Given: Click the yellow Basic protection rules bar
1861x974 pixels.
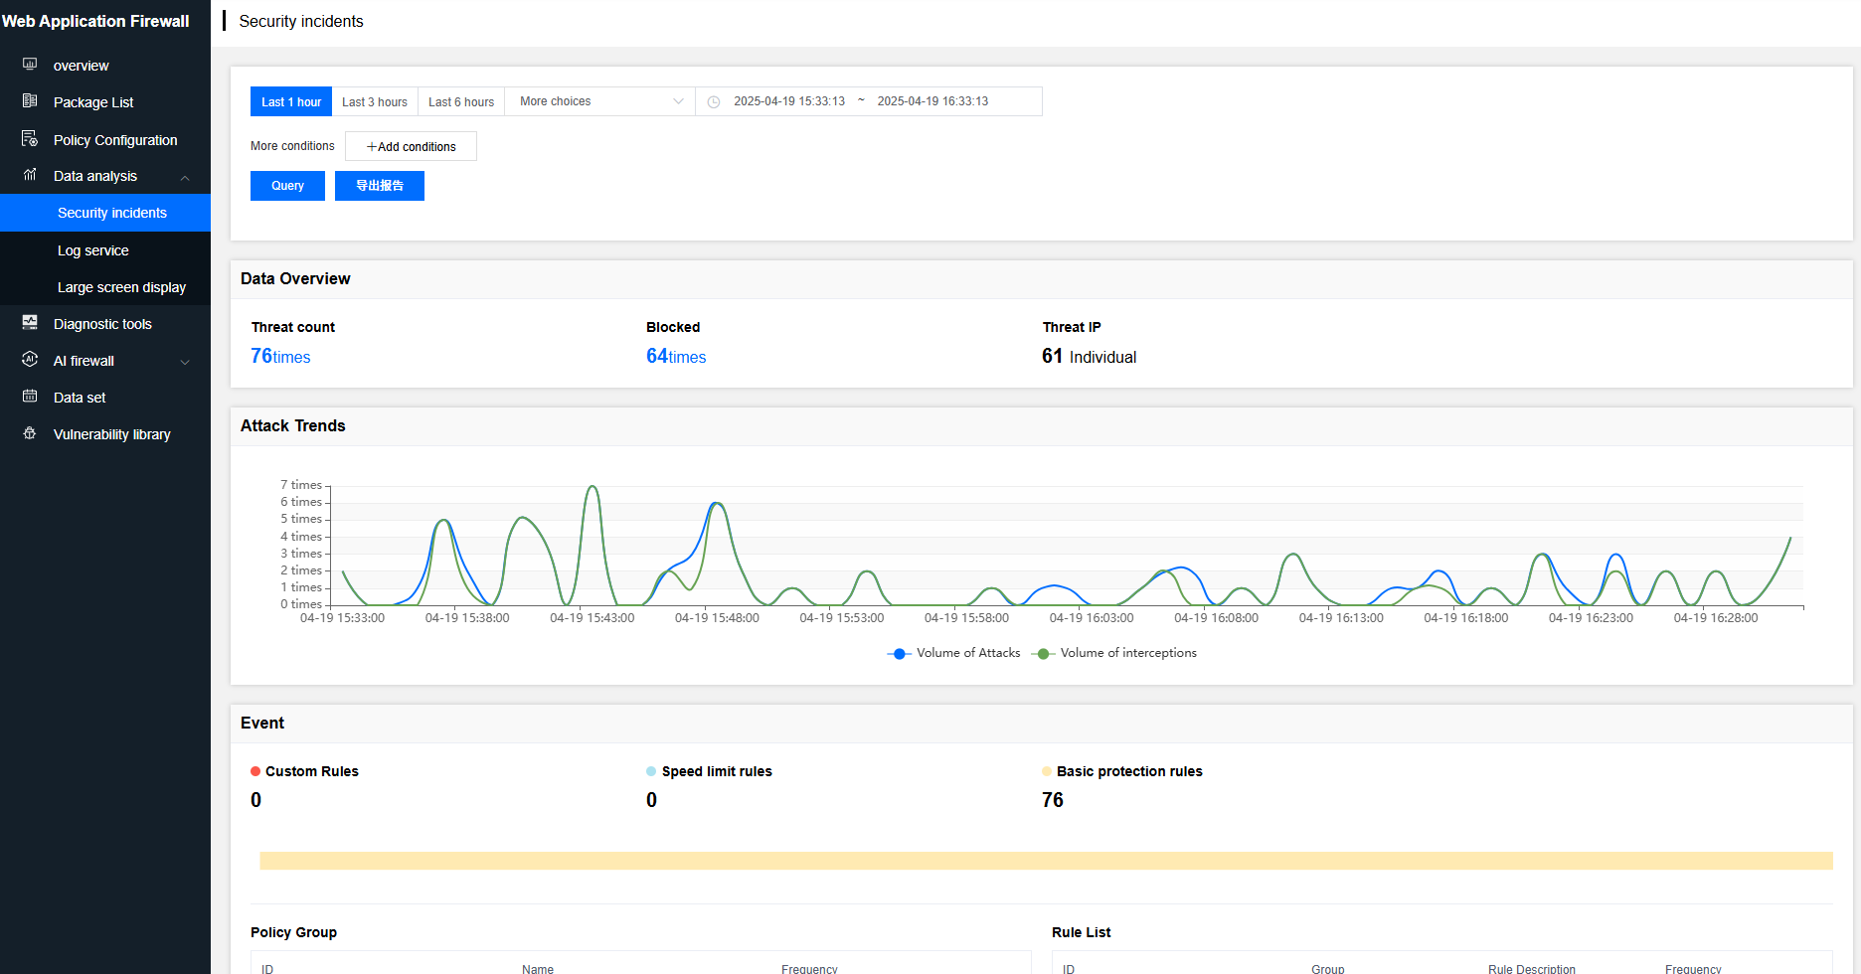Looking at the screenshot, I should pyautogui.click(x=1046, y=861).
